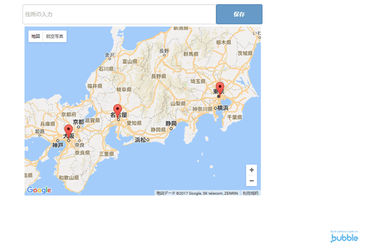
Task: Click the 長野 city label
Action: coord(164,51)
